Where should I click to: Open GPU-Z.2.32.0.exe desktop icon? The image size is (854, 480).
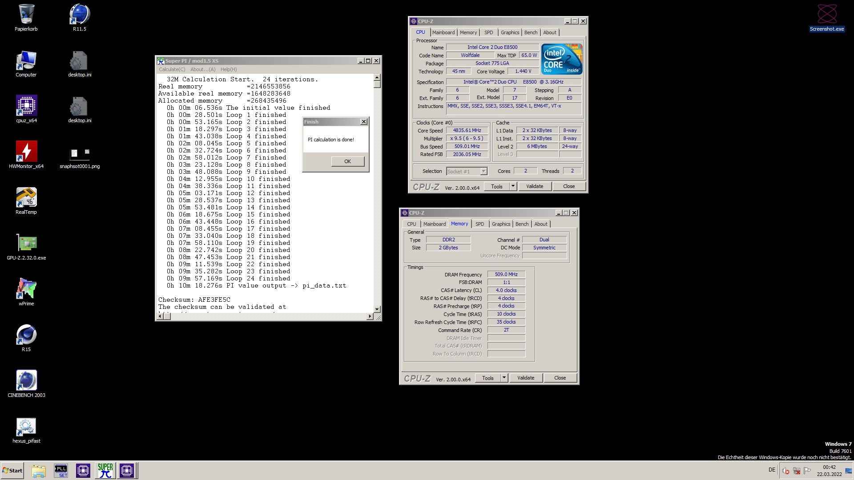[x=26, y=247]
